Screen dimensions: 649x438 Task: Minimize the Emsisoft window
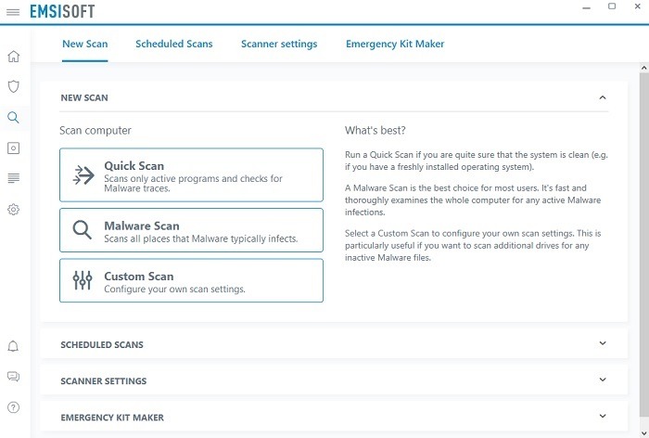[586, 7]
